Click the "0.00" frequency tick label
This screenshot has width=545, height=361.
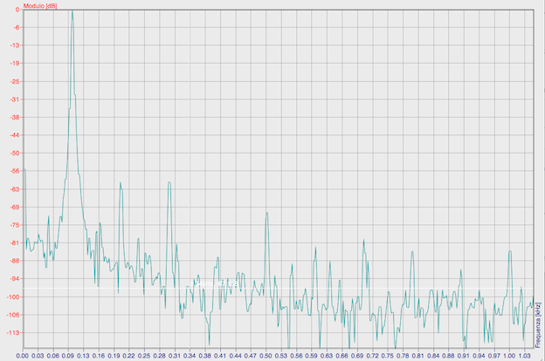[23, 356]
